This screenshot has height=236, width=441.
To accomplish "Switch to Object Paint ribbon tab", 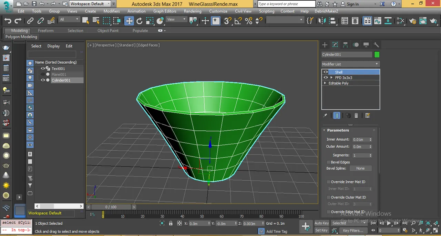I will tap(108, 31).
